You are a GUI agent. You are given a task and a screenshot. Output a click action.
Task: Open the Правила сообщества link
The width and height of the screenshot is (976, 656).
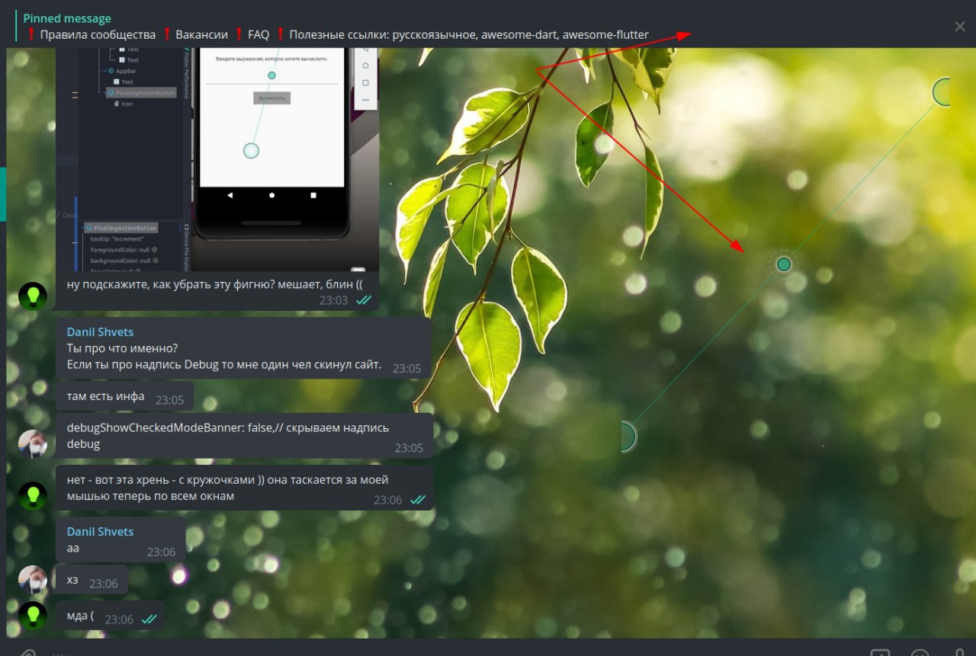tap(98, 34)
